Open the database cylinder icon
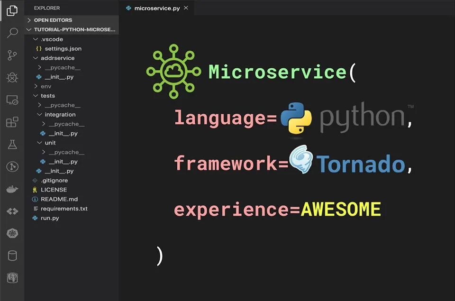455x301 pixels. click(x=12, y=255)
